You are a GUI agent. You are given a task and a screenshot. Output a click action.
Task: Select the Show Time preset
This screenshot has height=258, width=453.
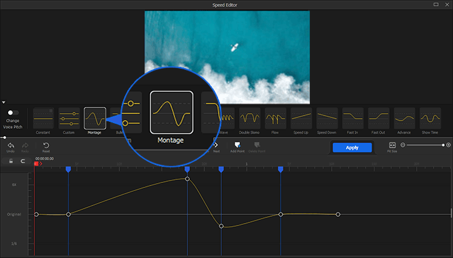click(430, 118)
